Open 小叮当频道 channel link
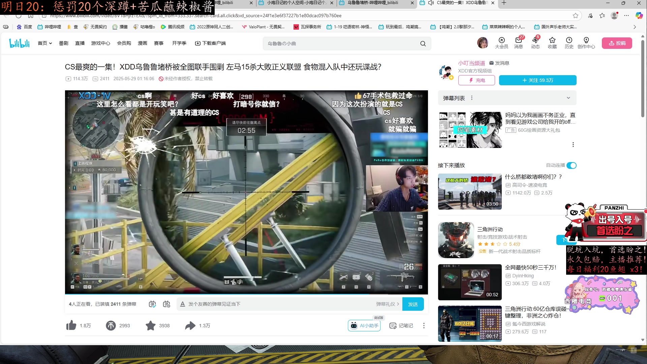Screen dimensions: 647x364 [471, 63]
